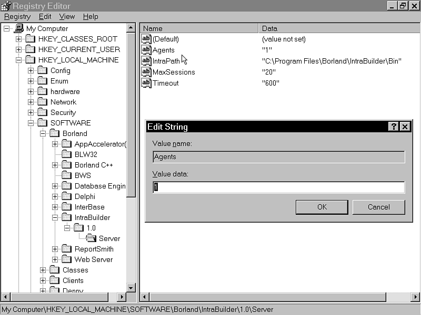Select the Timeout value name
The image size is (421, 315).
[x=166, y=83]
